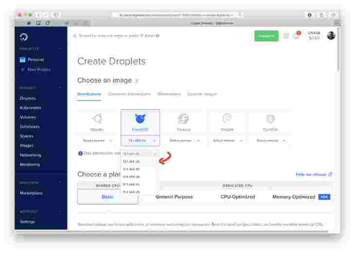This screenshot has height=253, width=355.
Task: Select the Basic plan tab
Action: 107,197
